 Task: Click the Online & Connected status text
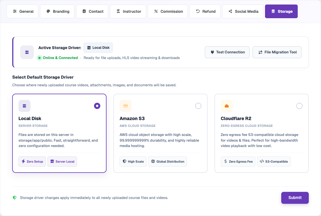click(x=61, y=58)
